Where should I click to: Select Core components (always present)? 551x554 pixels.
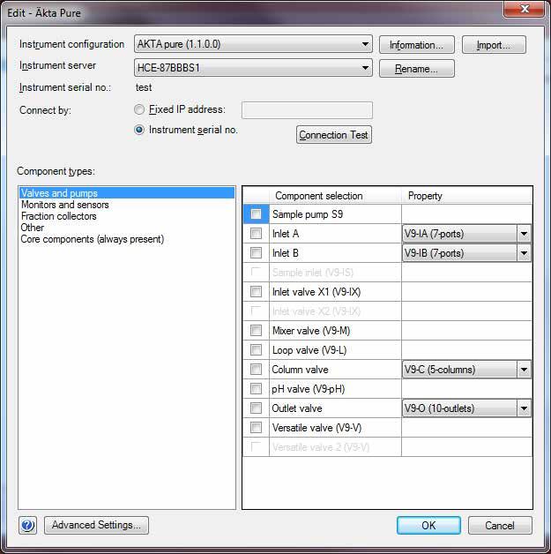pos(127,239)
